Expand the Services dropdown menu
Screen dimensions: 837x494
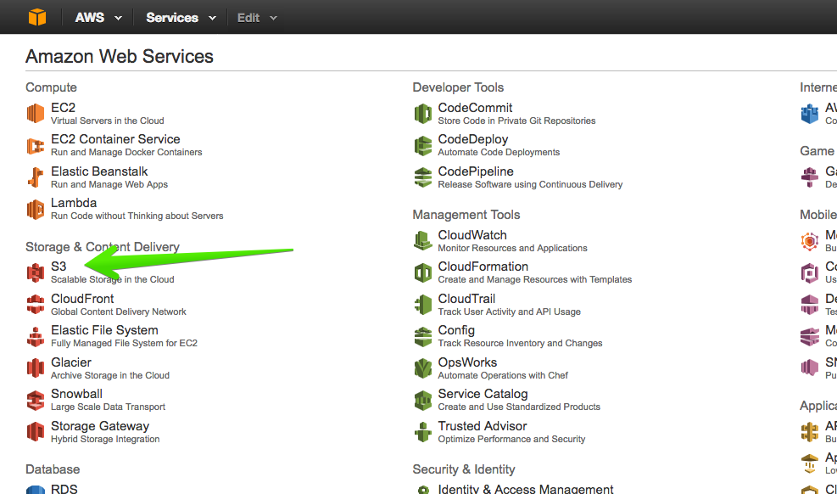(181, 18)
